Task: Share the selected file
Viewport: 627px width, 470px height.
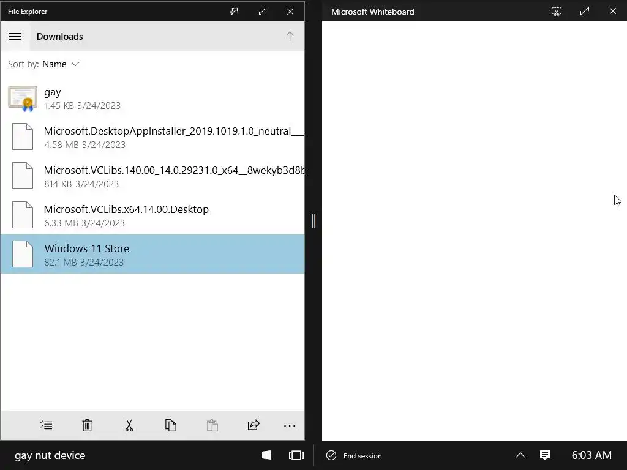Action: point(253,425)
